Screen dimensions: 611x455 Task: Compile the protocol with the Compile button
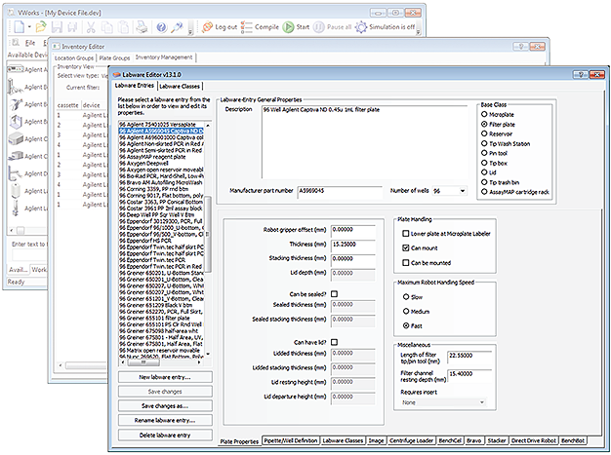(x=260, y=27)
